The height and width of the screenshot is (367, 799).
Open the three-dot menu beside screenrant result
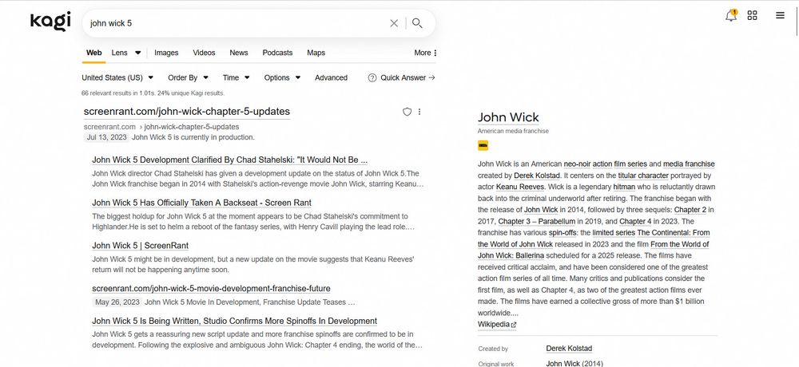[x=419, y=112]
